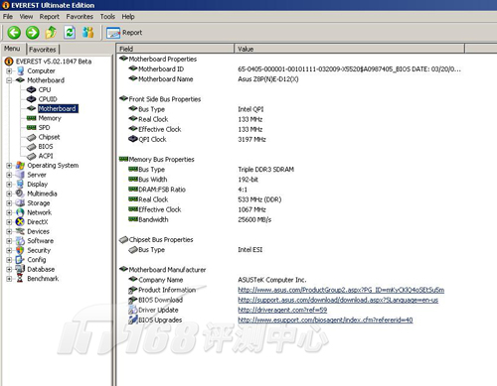497x386 pixels.
Task: Expand the Storage tree node
Action: coord(9,203)
